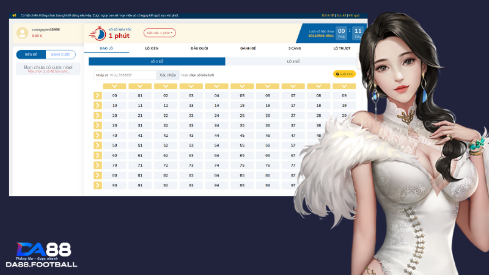Click the stopwatch lottery logo icon
Screen dimensions: 489x275
(97, 33)
